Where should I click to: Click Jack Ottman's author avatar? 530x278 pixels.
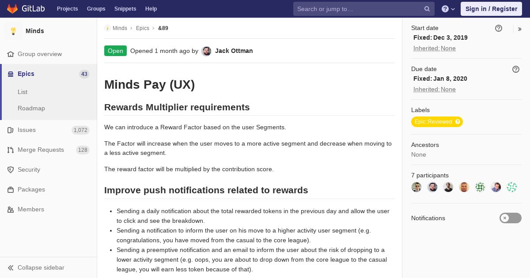click(206, 51)
